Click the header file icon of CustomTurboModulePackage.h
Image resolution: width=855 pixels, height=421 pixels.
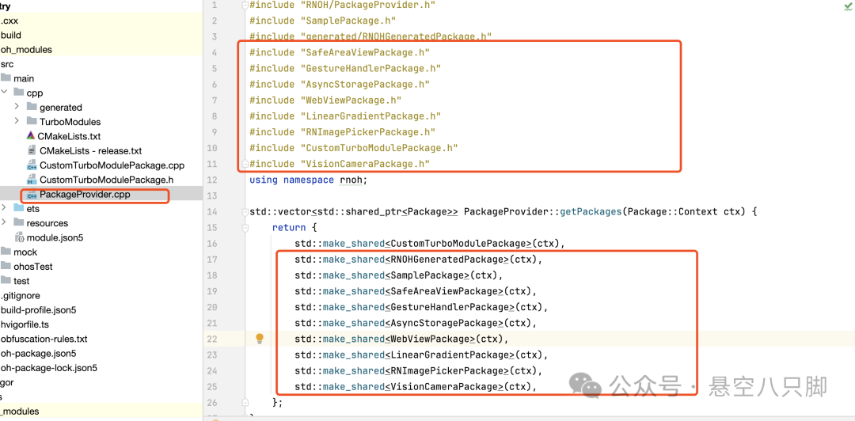(x=32, y=180)
